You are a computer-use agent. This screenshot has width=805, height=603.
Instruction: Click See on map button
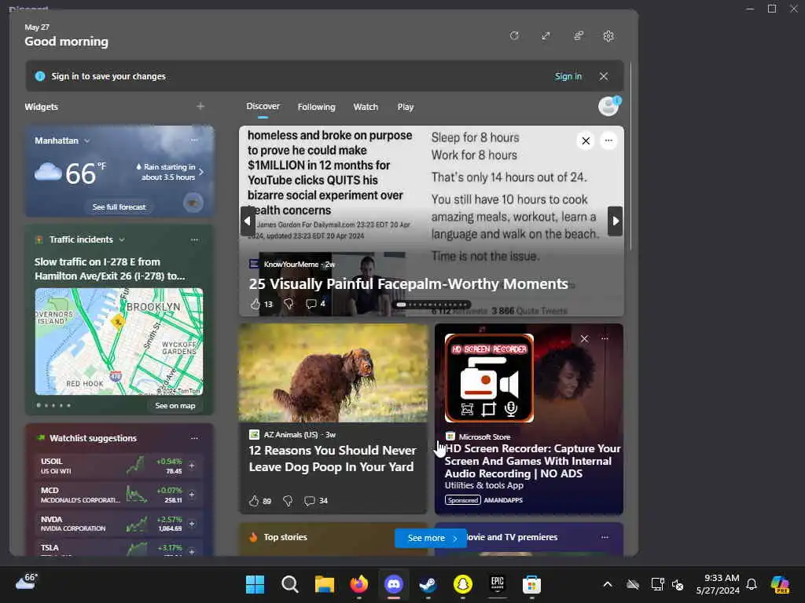click(x=175, y=406)
